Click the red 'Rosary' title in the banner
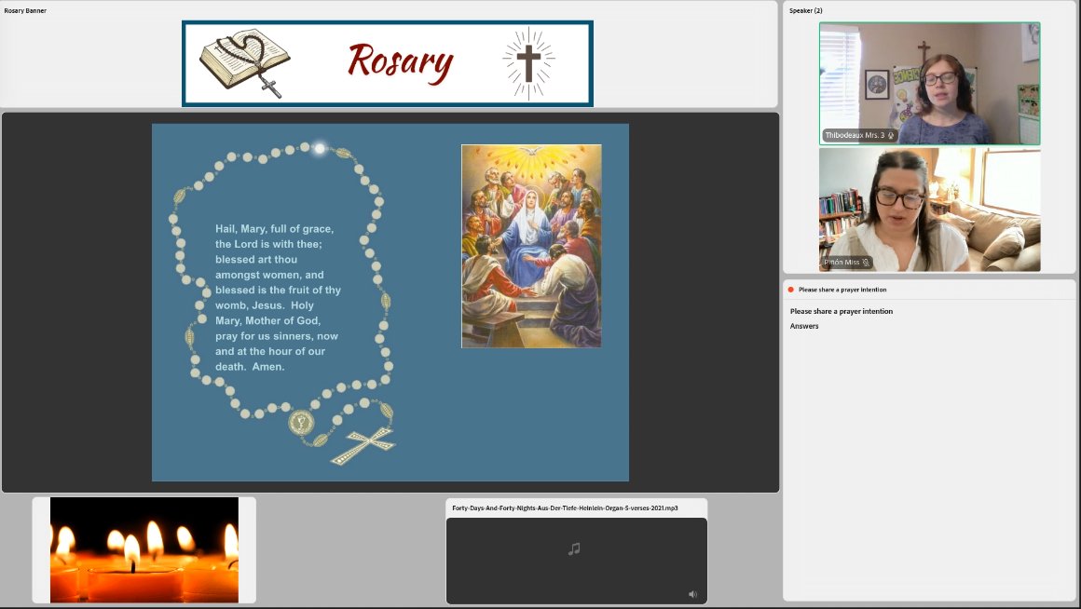 click(400, 62)
